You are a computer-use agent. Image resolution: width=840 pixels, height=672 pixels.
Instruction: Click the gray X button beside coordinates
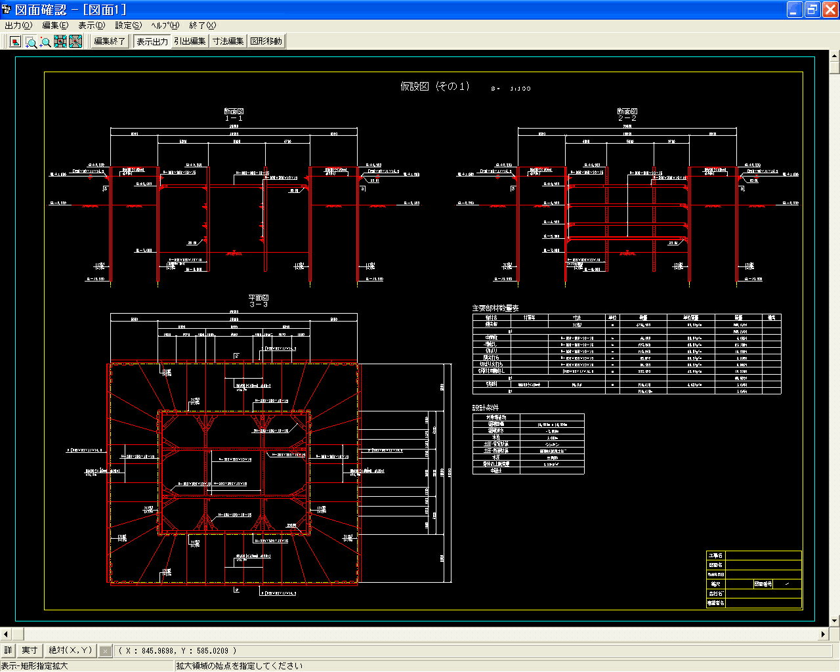pyautogui.click(x=105, y=651)
